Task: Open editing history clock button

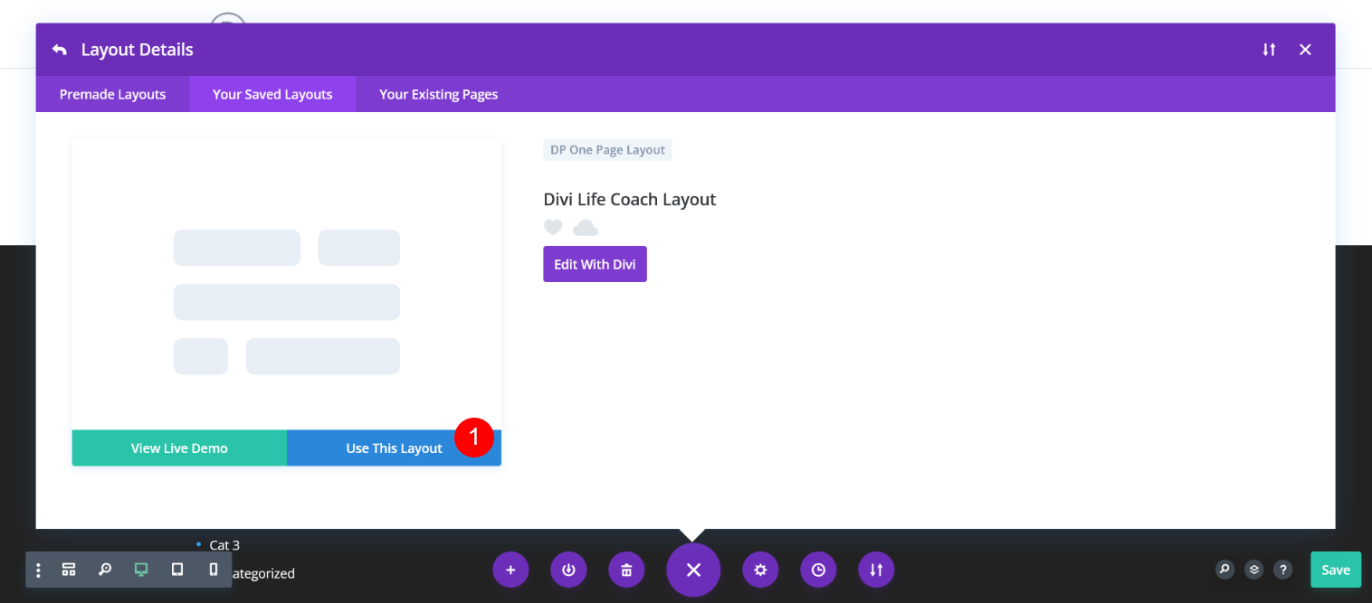Action: 818,570
